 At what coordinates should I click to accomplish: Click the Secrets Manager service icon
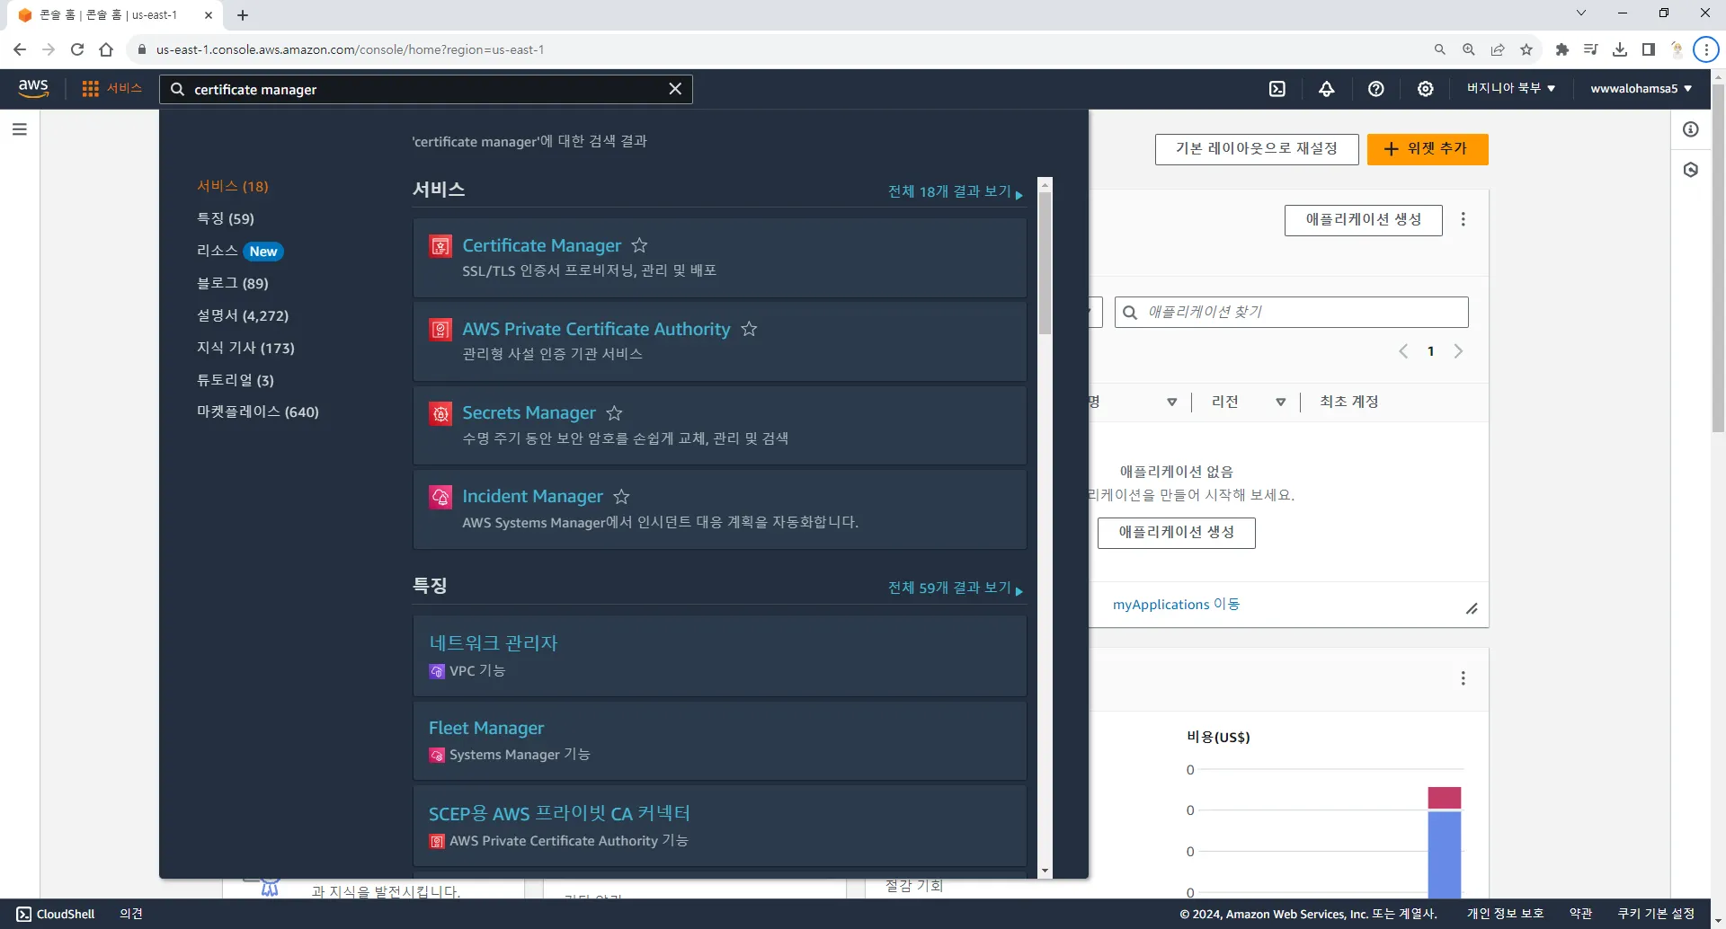pos(440,414)
